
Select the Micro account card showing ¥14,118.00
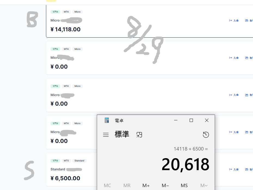click(149, 21)
